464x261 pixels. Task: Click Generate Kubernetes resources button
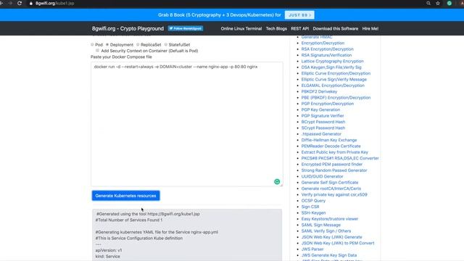click(x=125, y=196)
